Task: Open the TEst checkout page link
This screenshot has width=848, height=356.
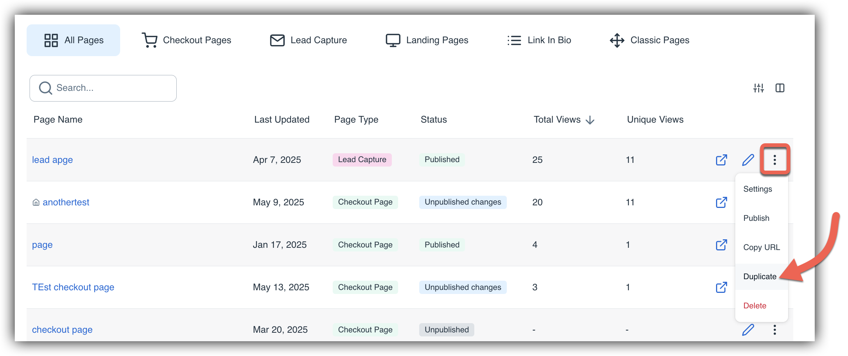Action: [x=73, y=287]
